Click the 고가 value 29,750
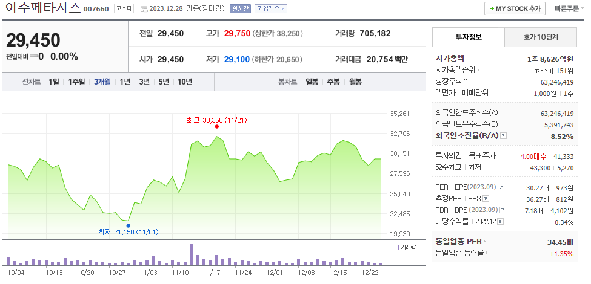 click(237, 33)
